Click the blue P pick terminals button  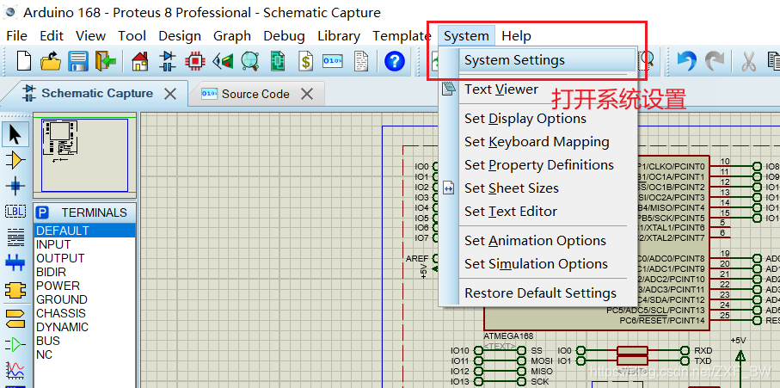(x=43, y=212)
